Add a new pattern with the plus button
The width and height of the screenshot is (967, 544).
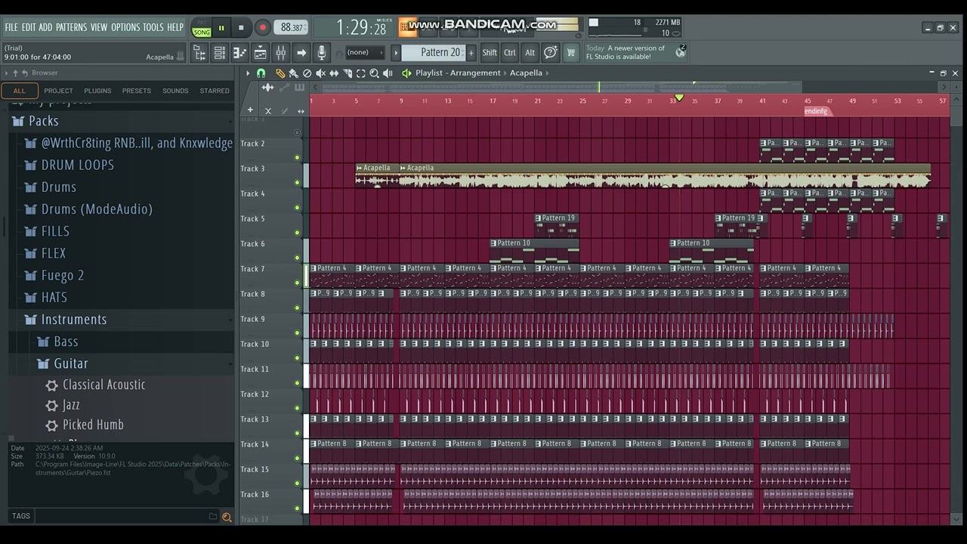click(x=471, y=53)
